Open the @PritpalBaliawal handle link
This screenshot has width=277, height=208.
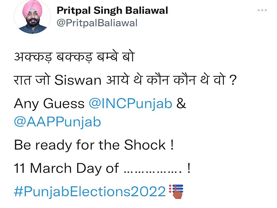coord(96,23)
